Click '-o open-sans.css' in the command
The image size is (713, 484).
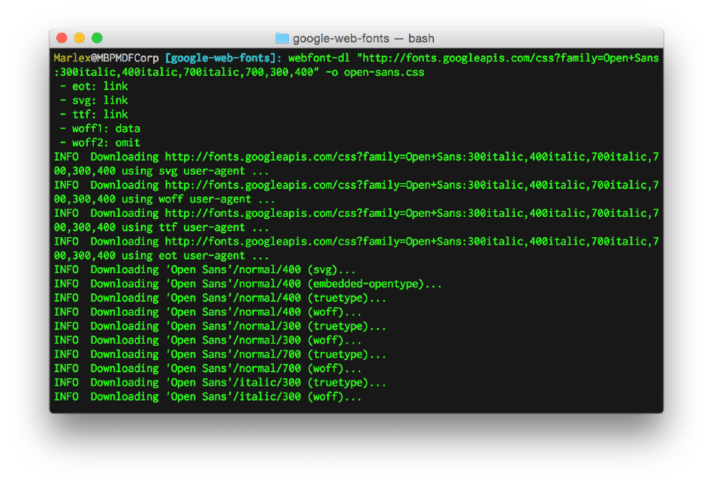[x=375, y=72]
